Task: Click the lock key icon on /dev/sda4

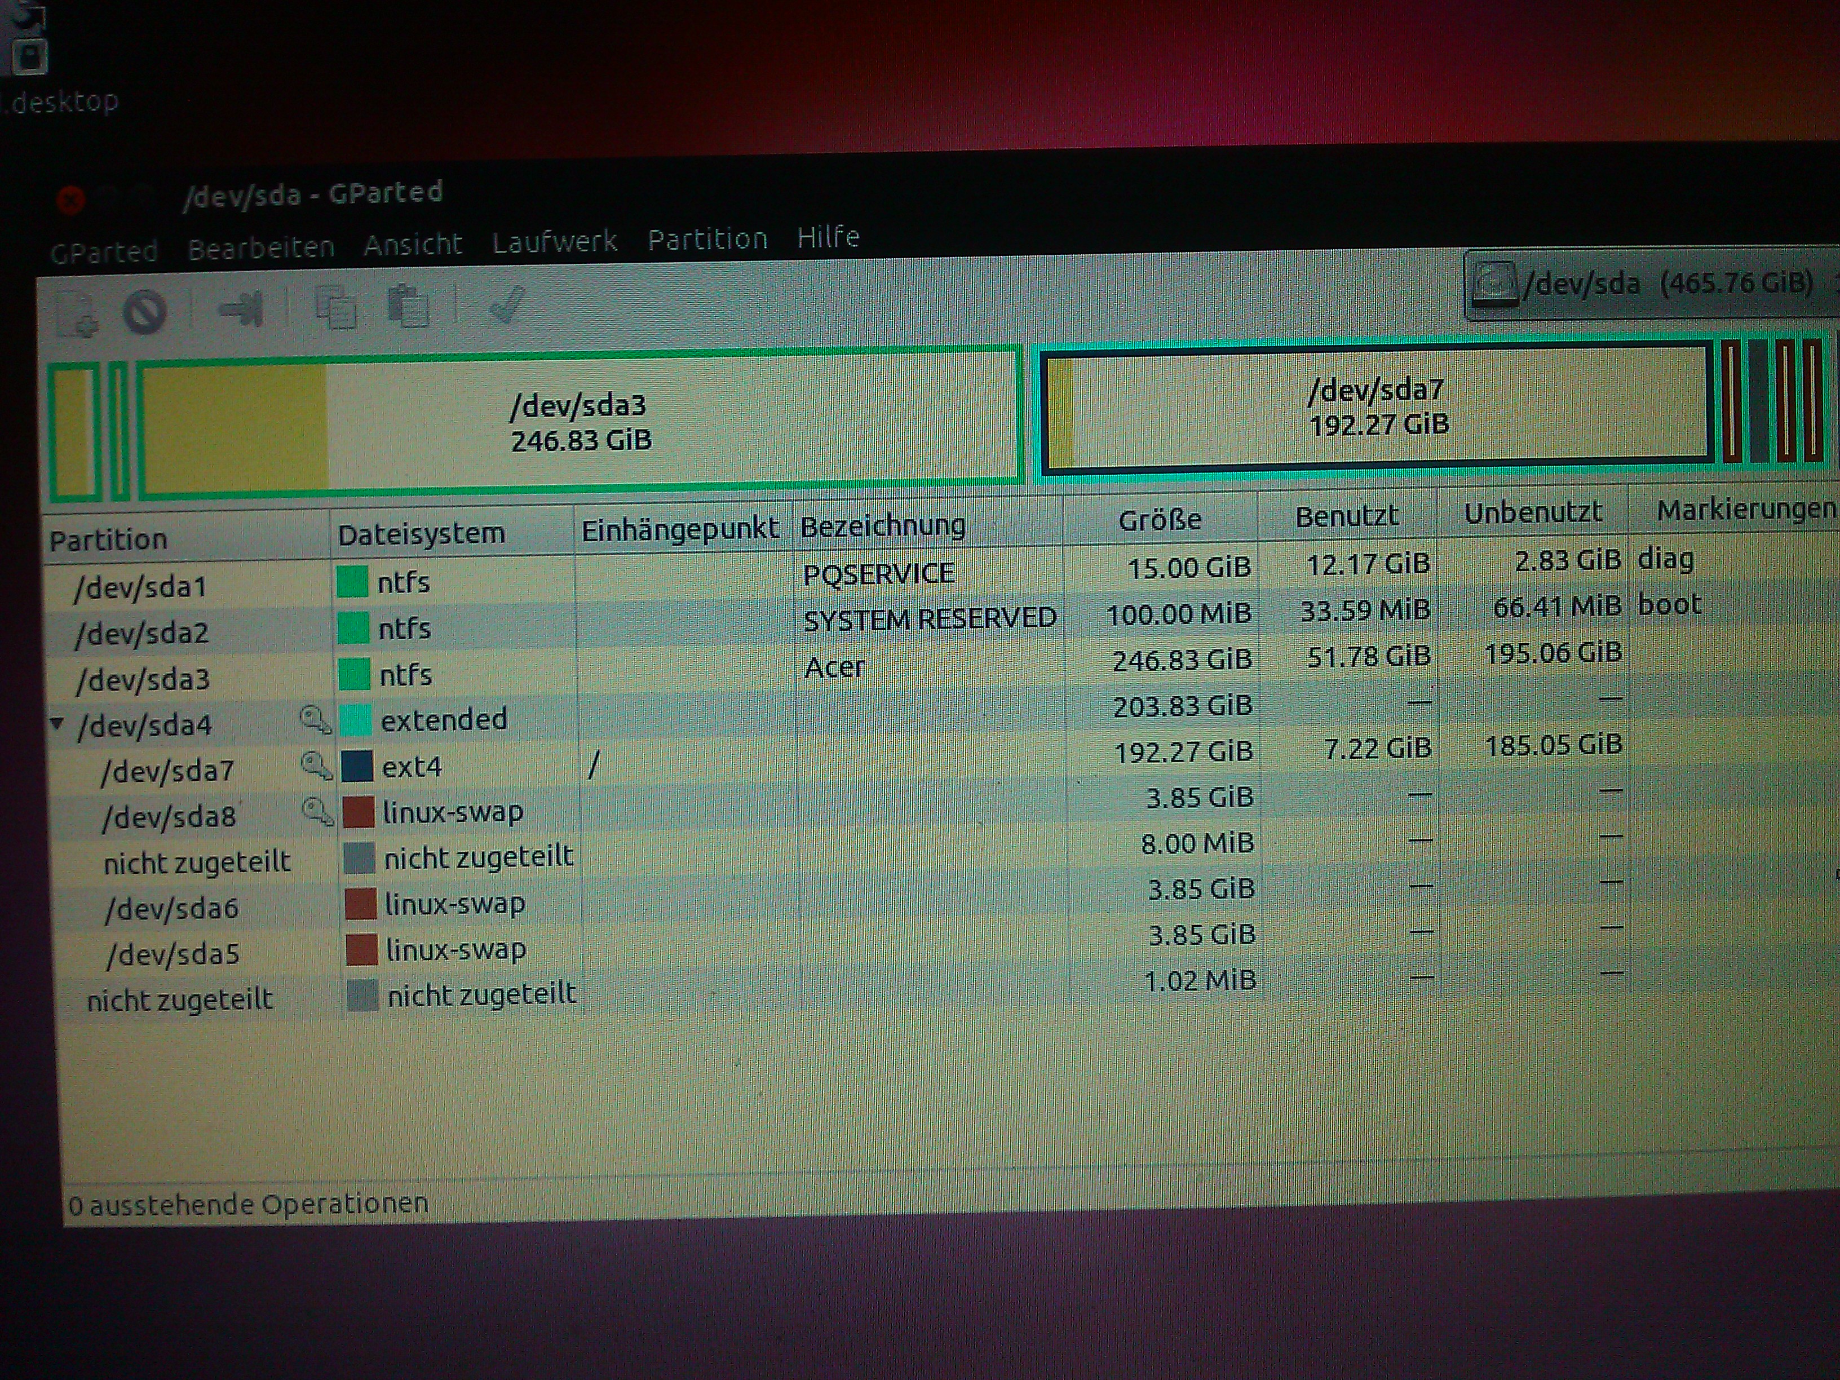Action: point(315,719)
